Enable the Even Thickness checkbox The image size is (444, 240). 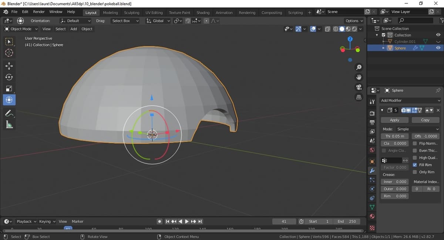[x=415, y=150]
